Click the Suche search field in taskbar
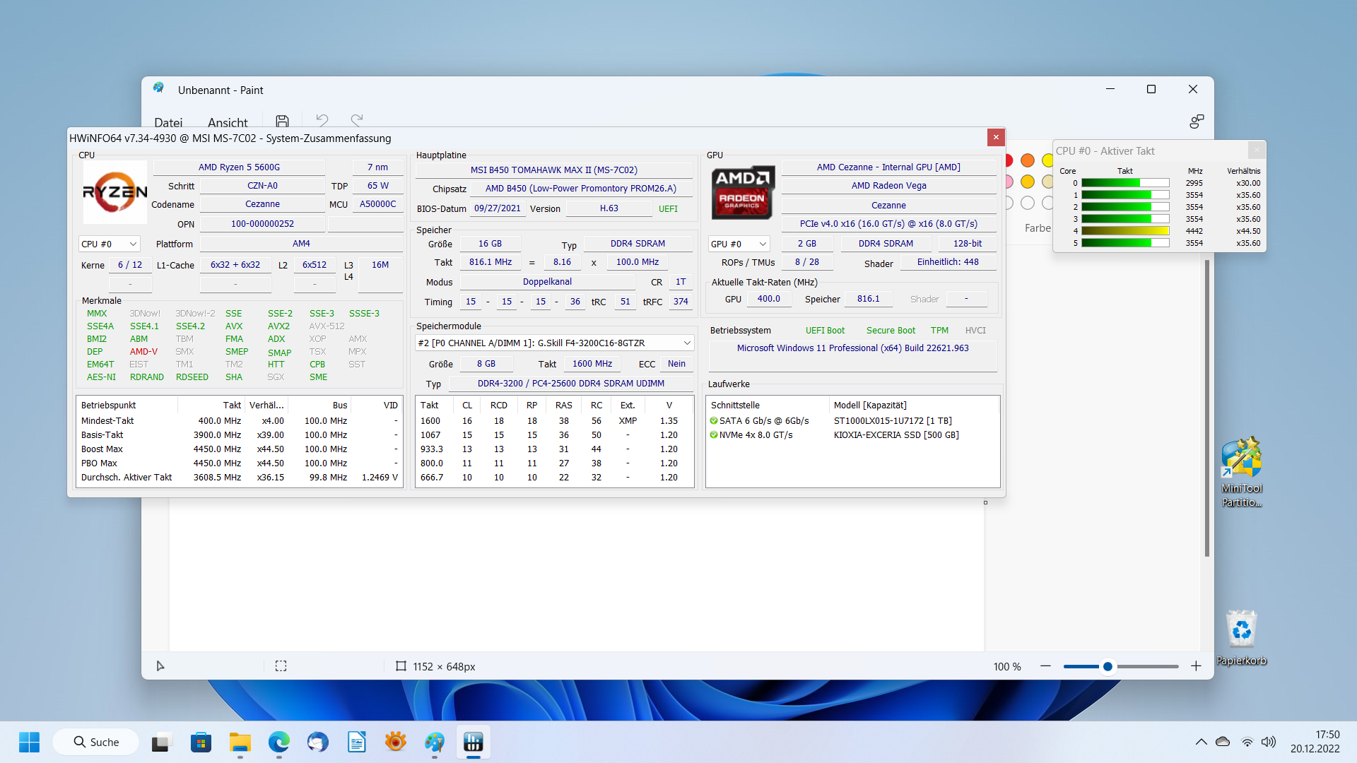The image size is (1357, 763). [95, 742]
